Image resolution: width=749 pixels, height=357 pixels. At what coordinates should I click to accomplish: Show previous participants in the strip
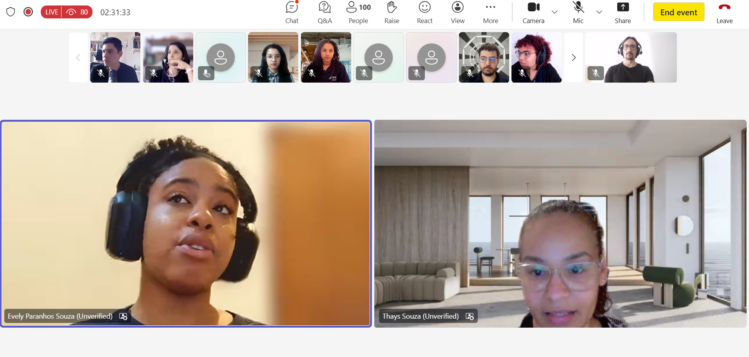[x=78, y=58]
